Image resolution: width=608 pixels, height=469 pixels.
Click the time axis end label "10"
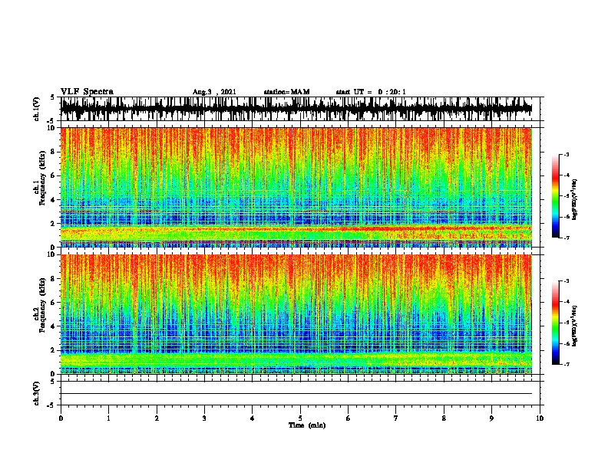pos(540,418)
